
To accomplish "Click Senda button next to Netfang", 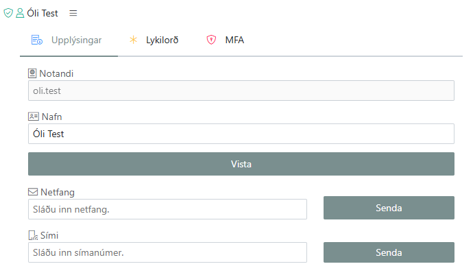I will coord(388,208).
